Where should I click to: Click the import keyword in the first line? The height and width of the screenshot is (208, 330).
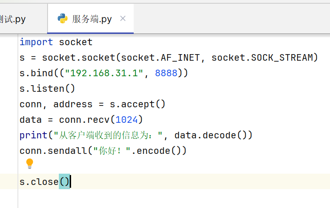coord(36,42)
